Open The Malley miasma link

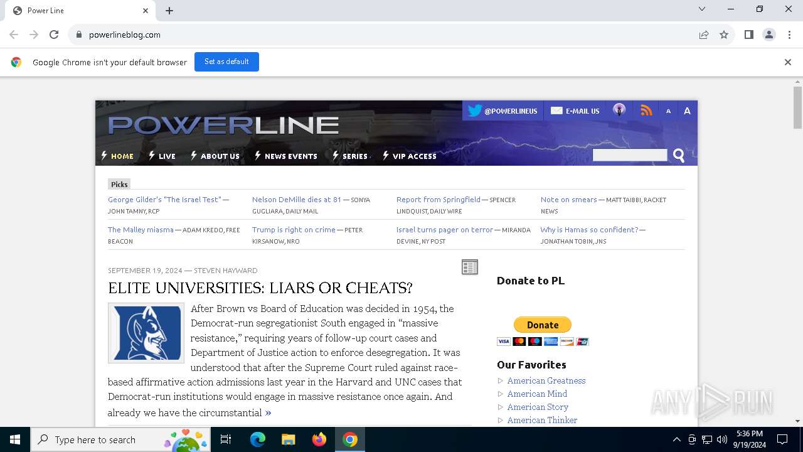tap(141, 230)
